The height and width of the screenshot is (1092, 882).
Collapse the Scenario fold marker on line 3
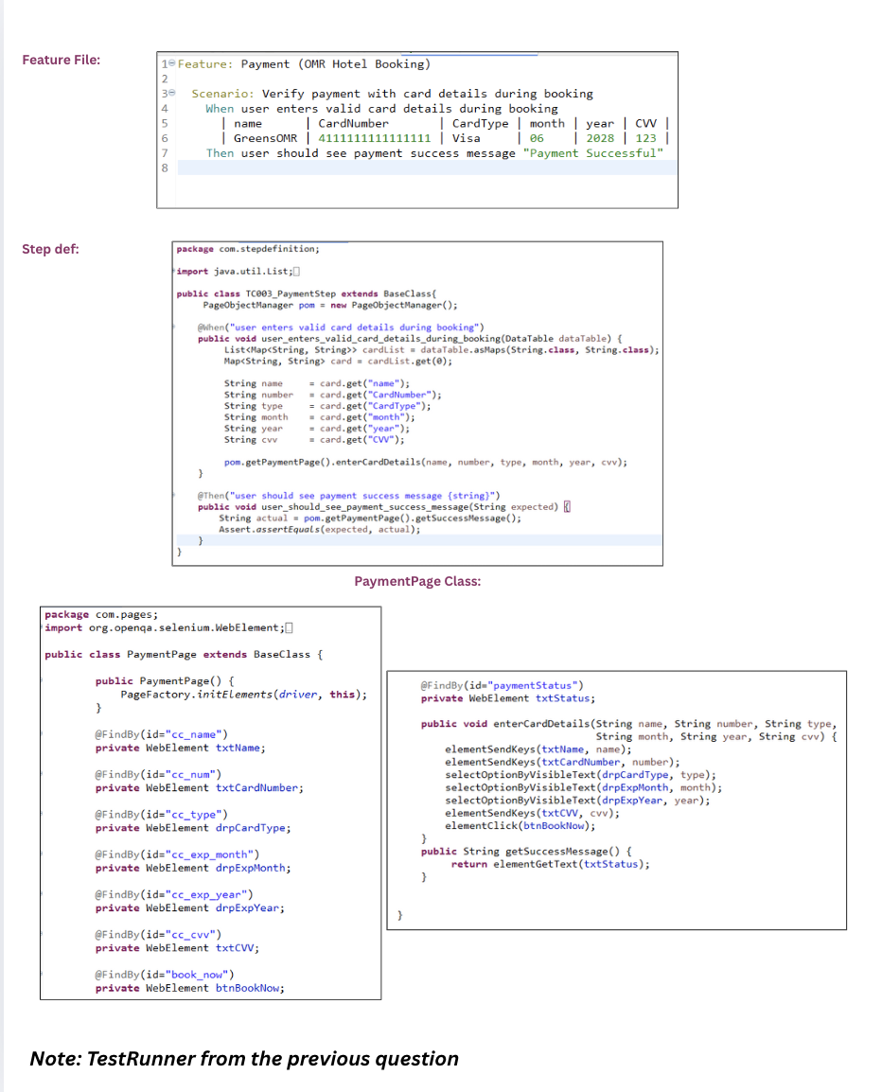click(x=173, y=94)
